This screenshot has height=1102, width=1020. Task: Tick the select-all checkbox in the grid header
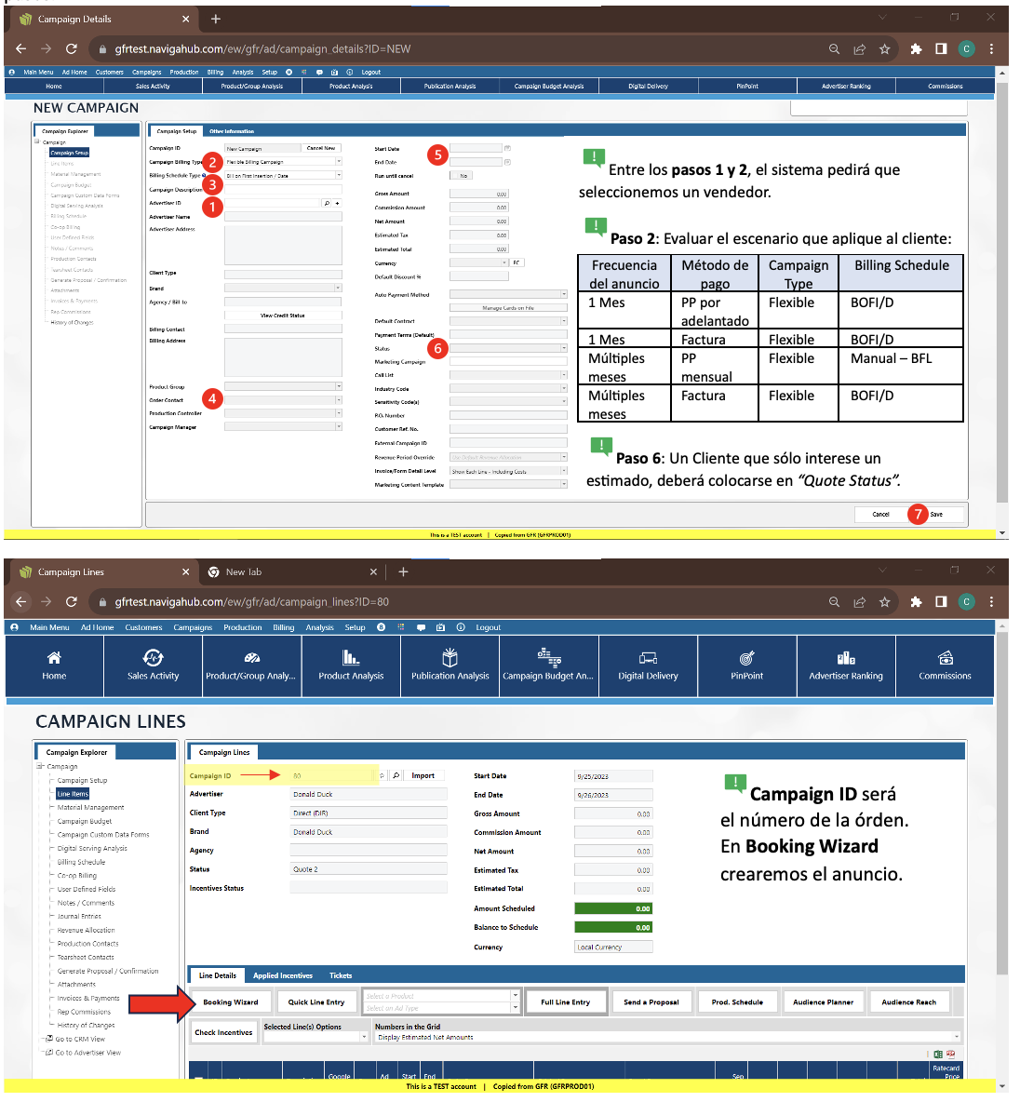coord(198,1079)
